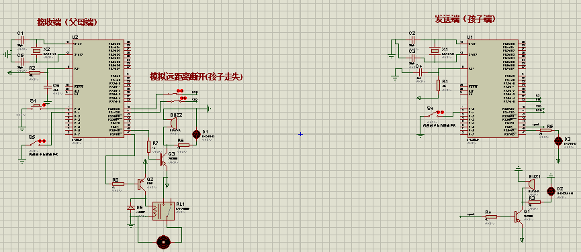Select the red LED D1
581x252 pixels.
196,134
